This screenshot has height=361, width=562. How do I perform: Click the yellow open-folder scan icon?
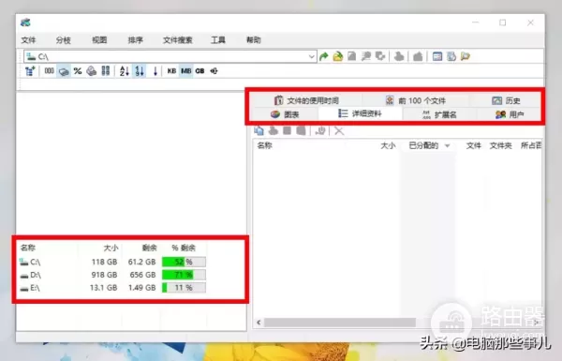(337, 56)
